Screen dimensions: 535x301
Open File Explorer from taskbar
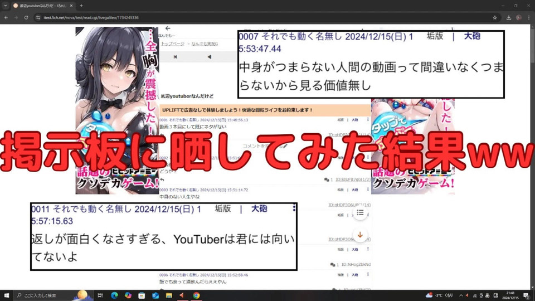[x=169, y=295]
